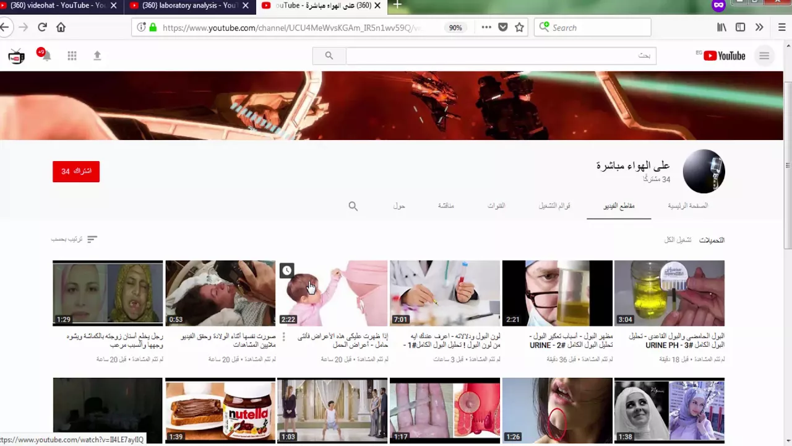Go to the browser home page
Screen dimensions: 792x446
tap(61, 27)
